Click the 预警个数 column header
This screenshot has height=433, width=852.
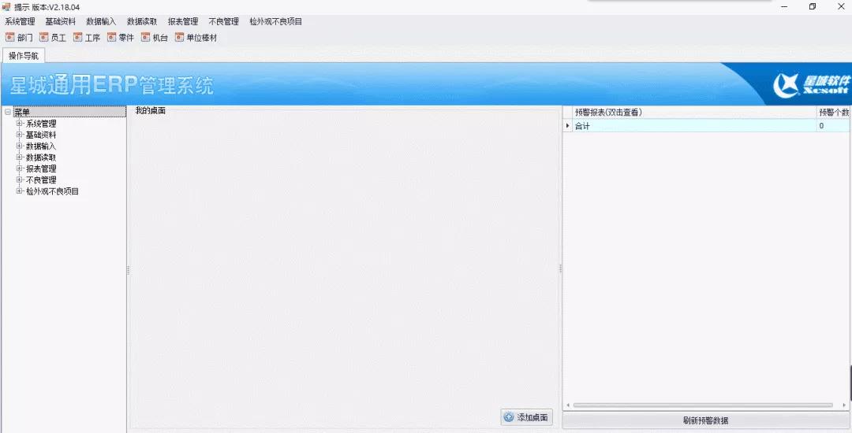834,112
